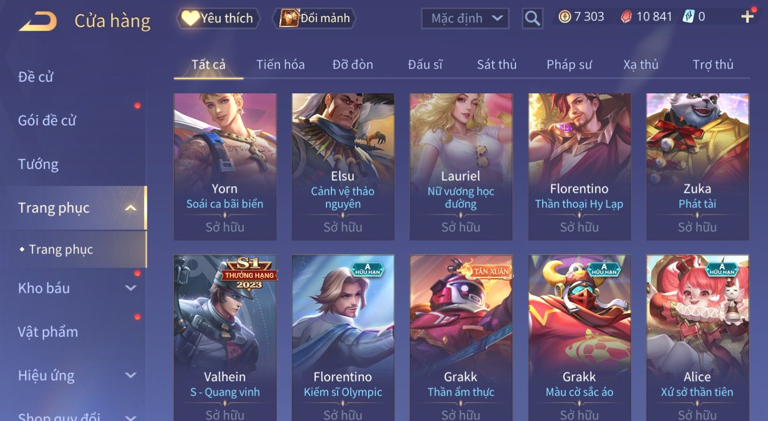This screenshot has width=768, height=421.
Task: Collapse the Trang phục sidebar section
Action: pyautogui.click(x=131, y=208)
